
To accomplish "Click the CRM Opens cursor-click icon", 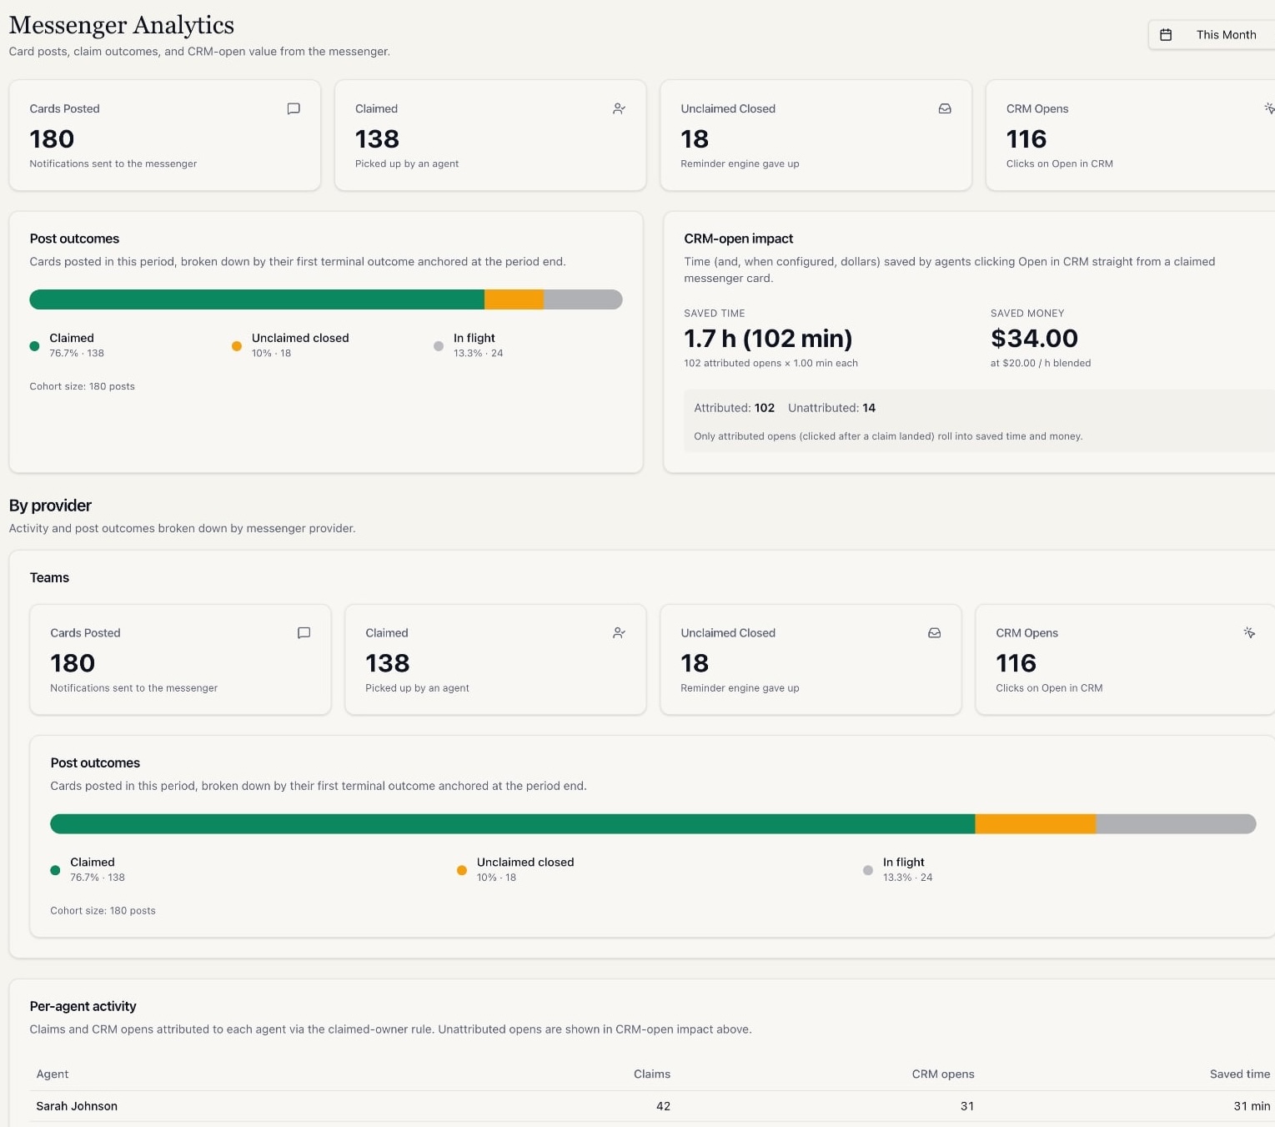I will [x=1268, y=108].
